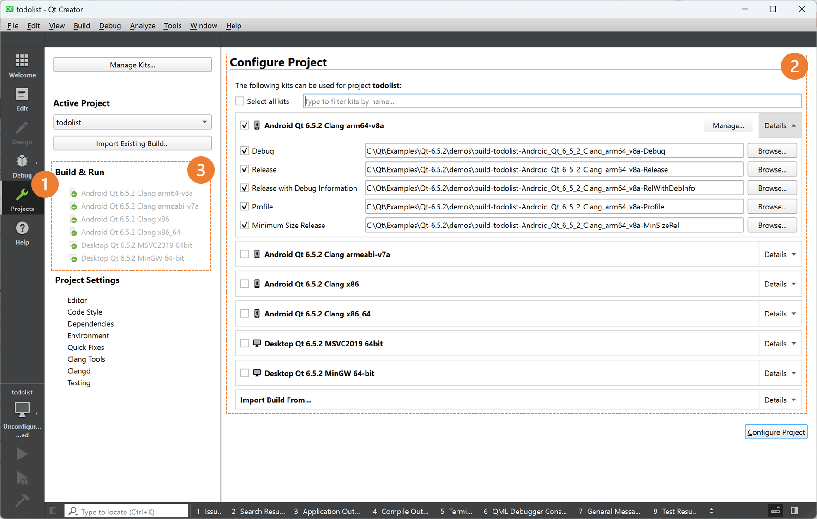Click the Manage Kits button

pyautogui.click(x=132, y=65)
